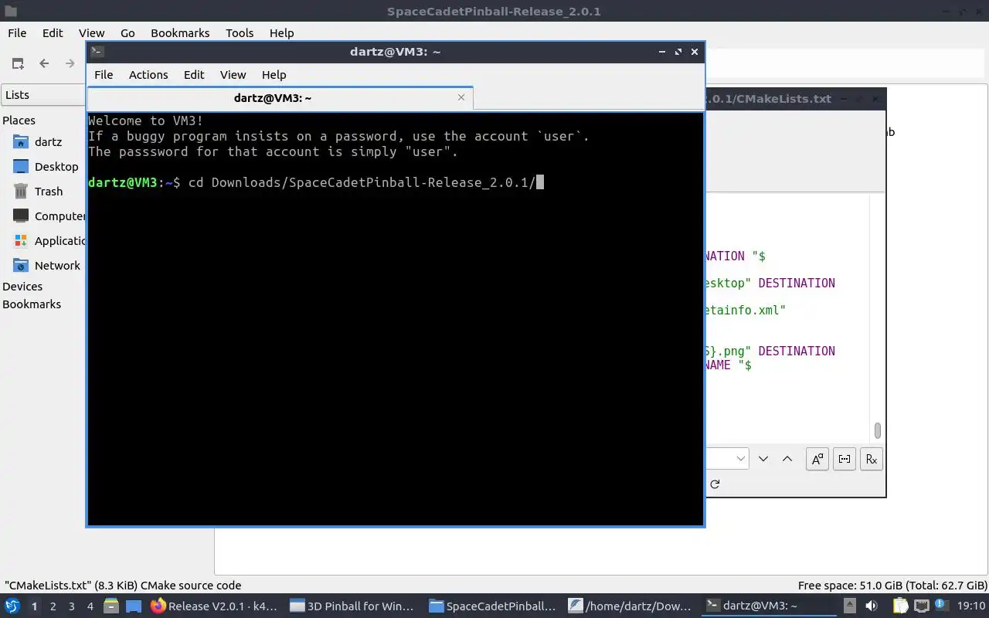This screenshot has width=989, height=618.
Task: Open the terminal File menu
Action: pos(104,75)
